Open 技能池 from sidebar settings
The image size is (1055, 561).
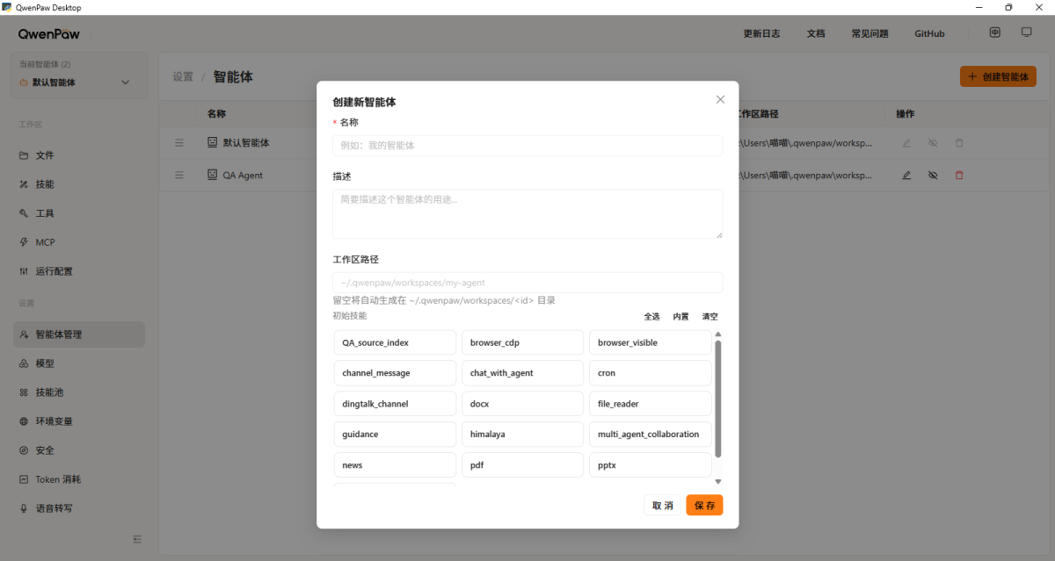(47, 392)
